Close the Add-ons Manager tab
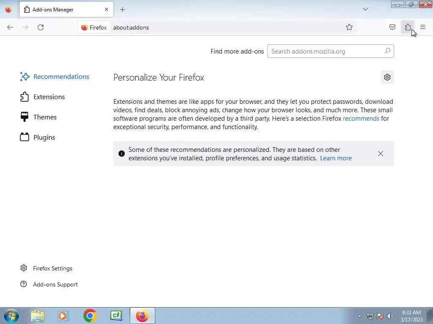 pos(106,9)
